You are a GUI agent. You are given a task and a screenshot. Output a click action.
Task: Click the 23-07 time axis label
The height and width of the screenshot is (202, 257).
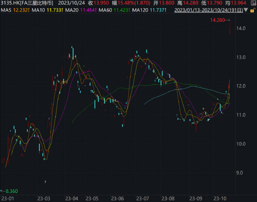click(142, 198)
